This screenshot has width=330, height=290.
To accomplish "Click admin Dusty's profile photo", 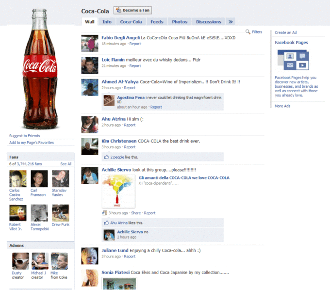I will point(20,261).
